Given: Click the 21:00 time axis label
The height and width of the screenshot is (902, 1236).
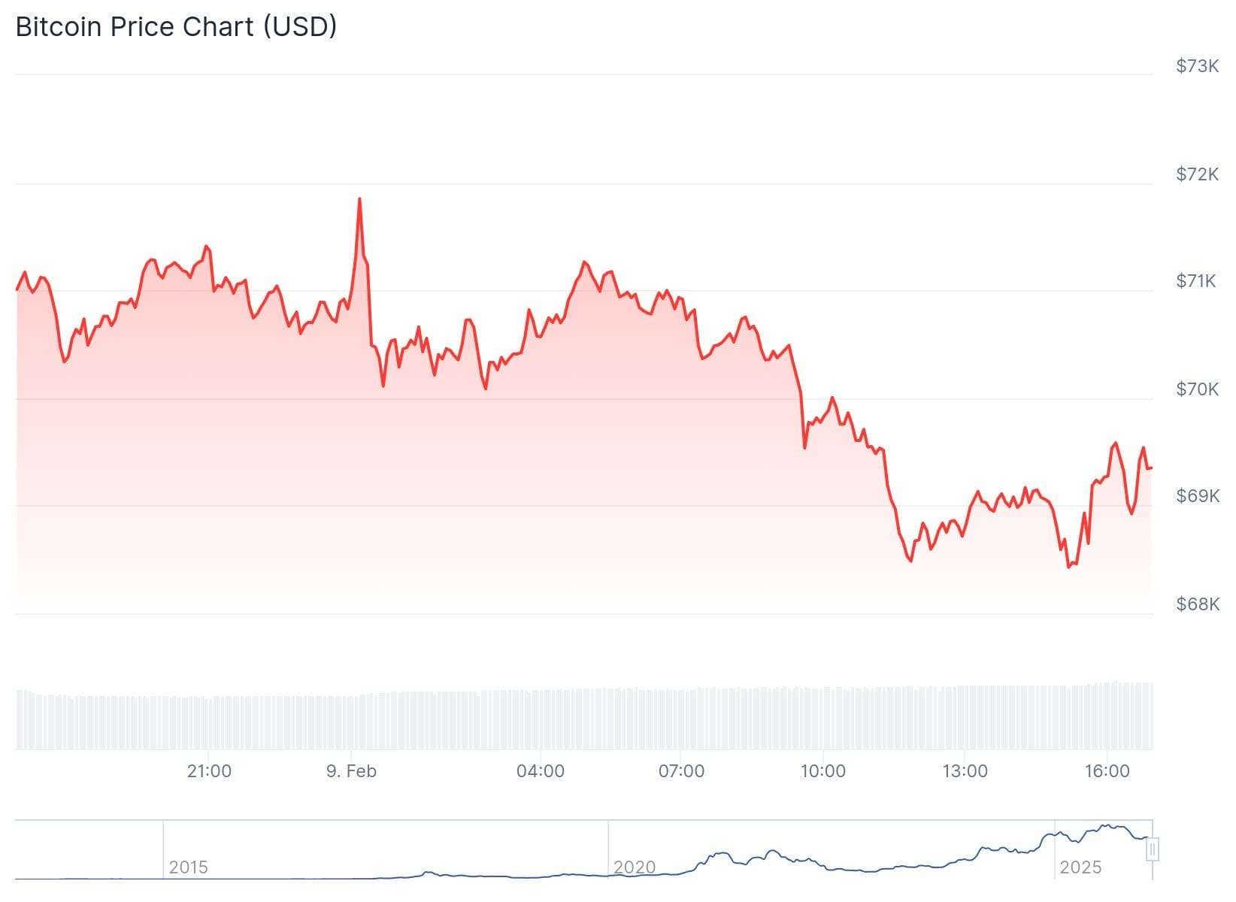Looking at the screenshot, I should [x=209, y=771].
